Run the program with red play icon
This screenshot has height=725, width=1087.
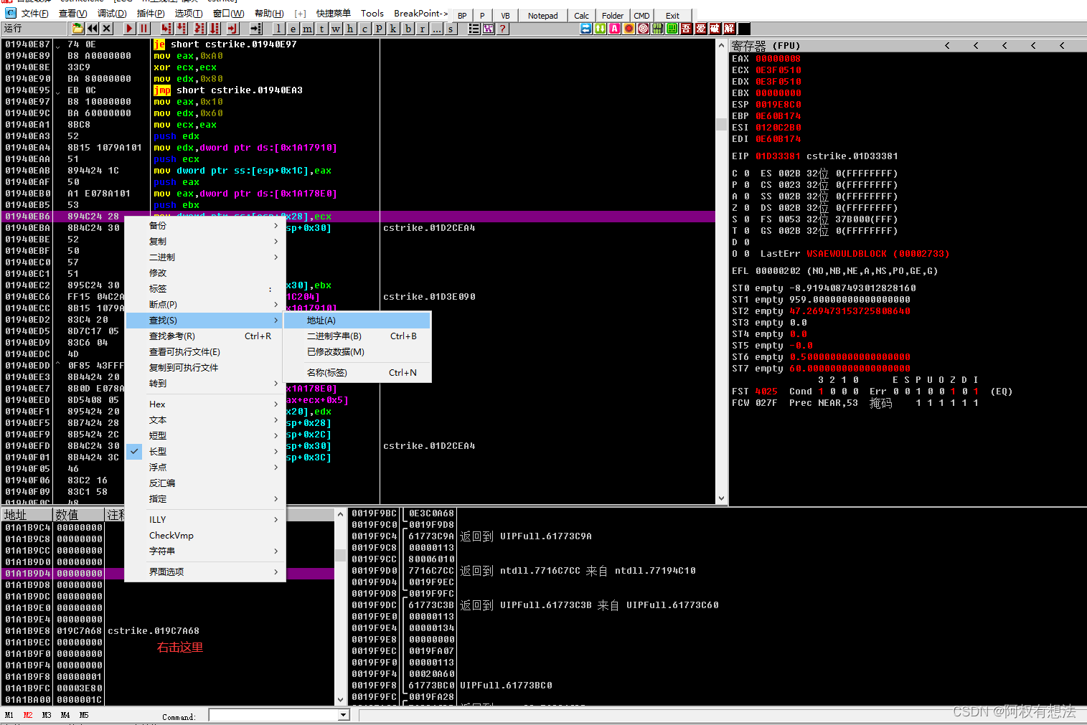(x=129, y=29)
